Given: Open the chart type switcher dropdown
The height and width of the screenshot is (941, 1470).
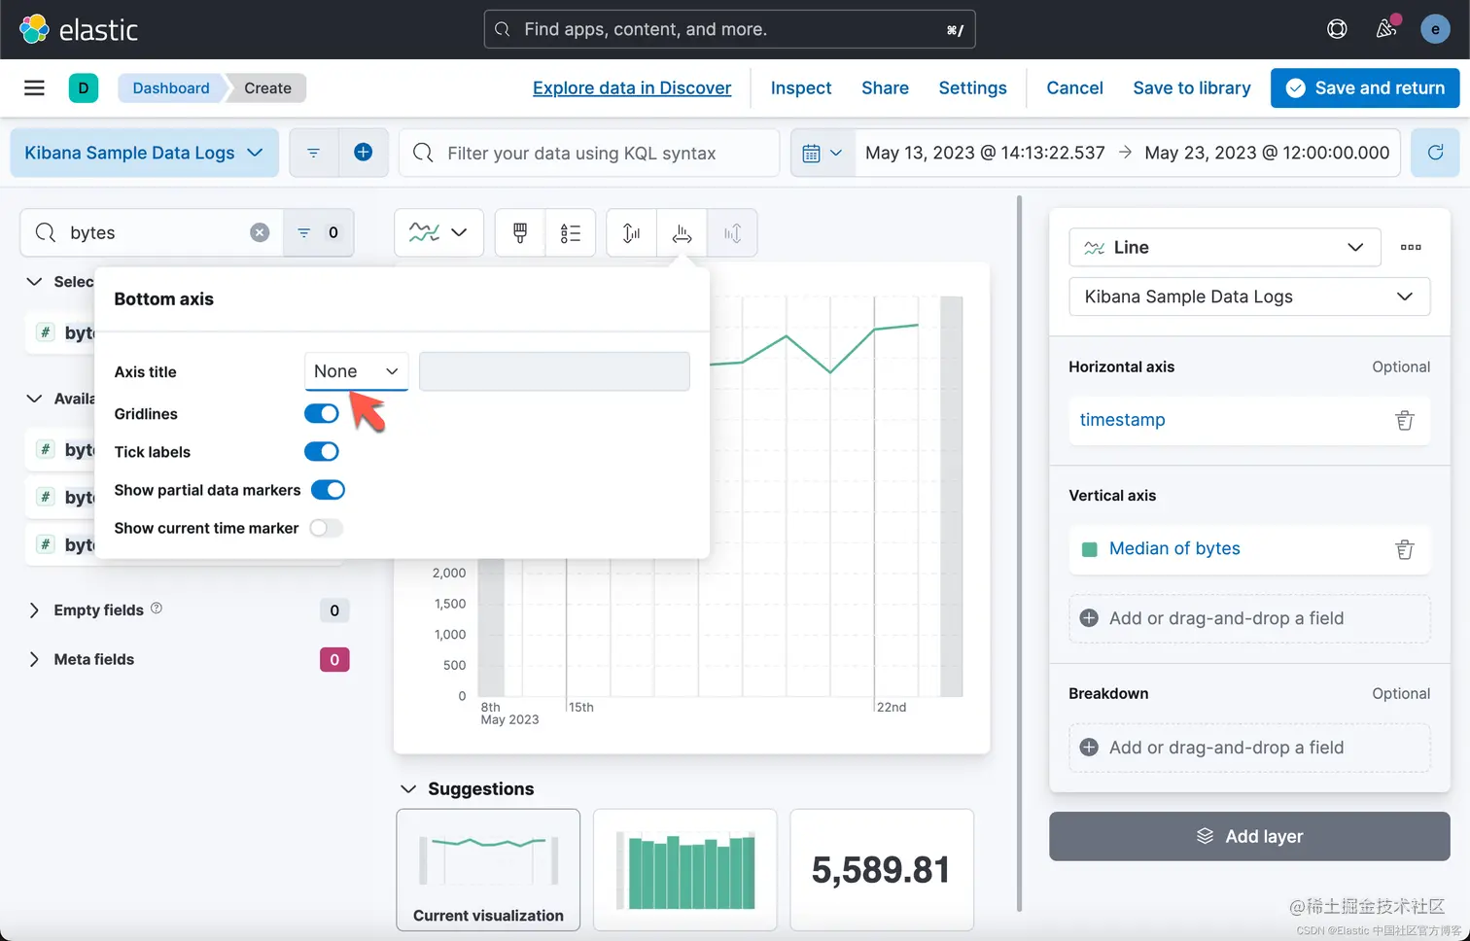Looking at the screenshot, I should [x=438, y=232].
